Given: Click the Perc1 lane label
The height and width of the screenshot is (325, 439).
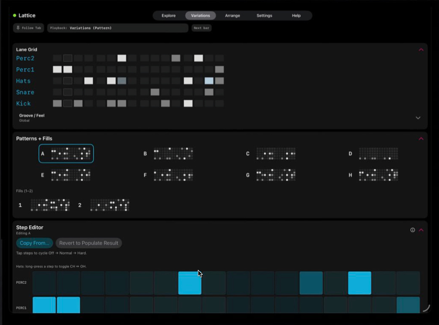Looking at the screenshot, I should click(25, 70).
